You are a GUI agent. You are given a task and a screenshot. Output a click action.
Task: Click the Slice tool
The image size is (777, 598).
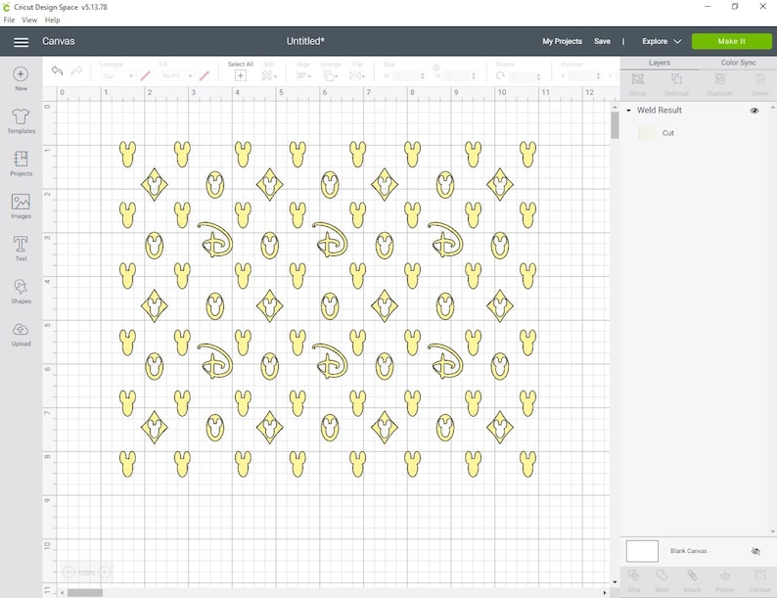click(634, 575)
